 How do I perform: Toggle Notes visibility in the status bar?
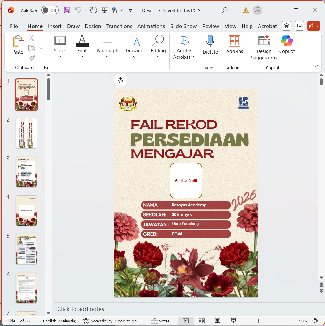160,321
